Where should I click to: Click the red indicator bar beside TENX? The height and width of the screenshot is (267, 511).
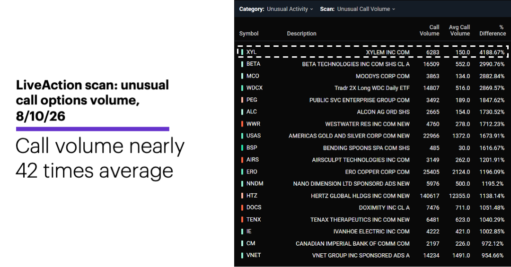pyautogui.click(x=242, y=219)
